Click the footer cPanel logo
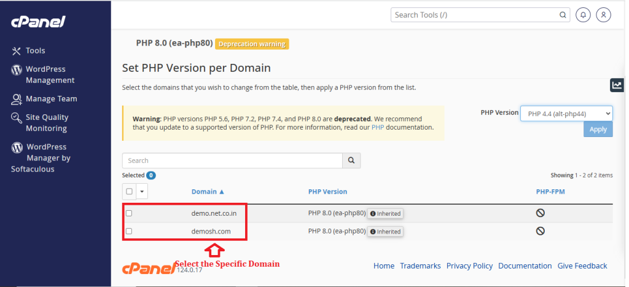Image resolution: width=629 pixels, height=287 pixels. [x=149, y=268]
